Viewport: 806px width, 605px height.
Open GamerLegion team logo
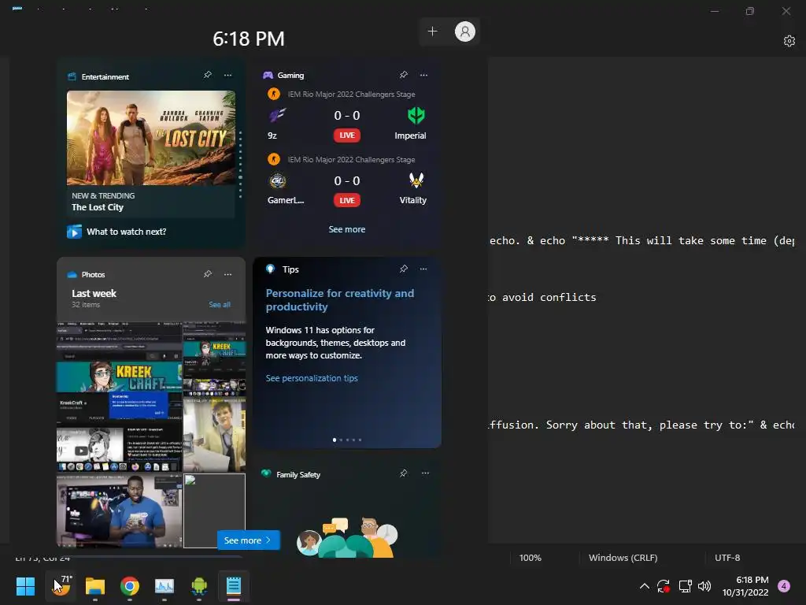tap(278, 180)
